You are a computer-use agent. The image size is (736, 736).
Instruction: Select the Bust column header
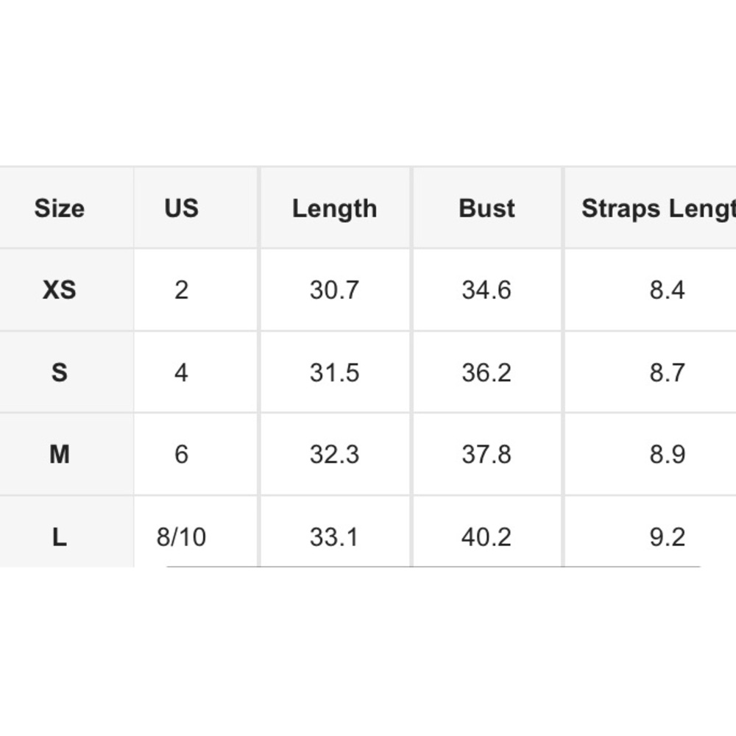[x=486, y=208]
